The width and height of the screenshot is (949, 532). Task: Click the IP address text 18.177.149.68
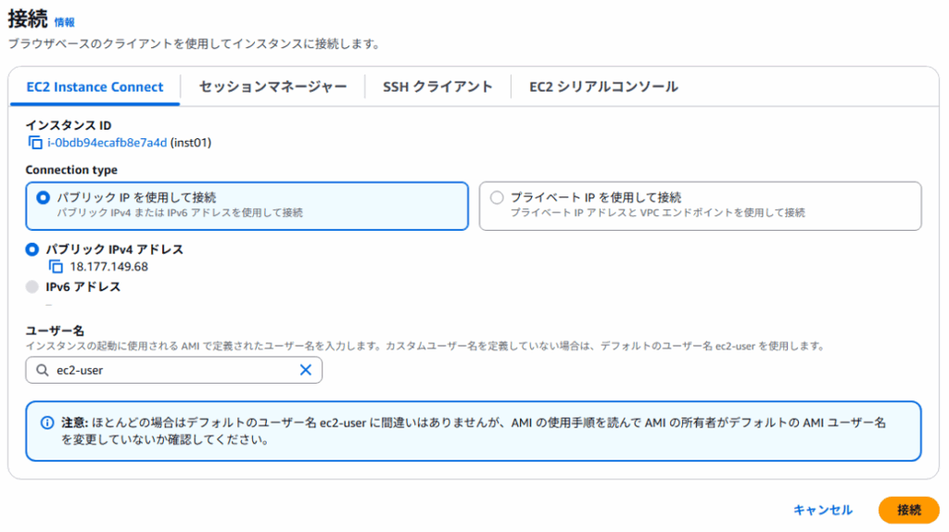[109, 267]
